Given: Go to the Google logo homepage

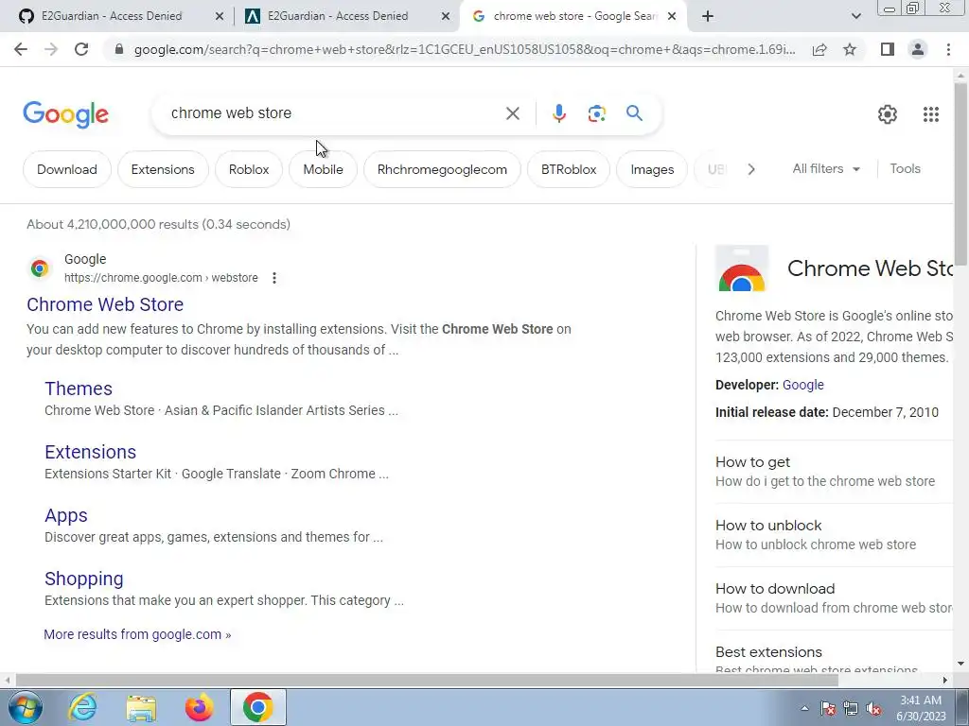Looking at the screenshot, I should 65,114.
